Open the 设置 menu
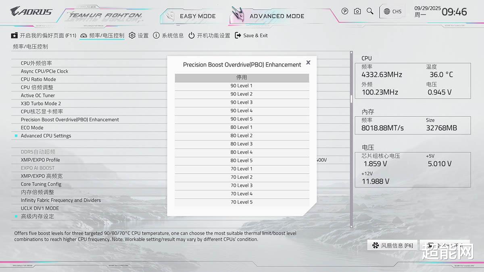484x272 pixels. click(x=139, y=35)
